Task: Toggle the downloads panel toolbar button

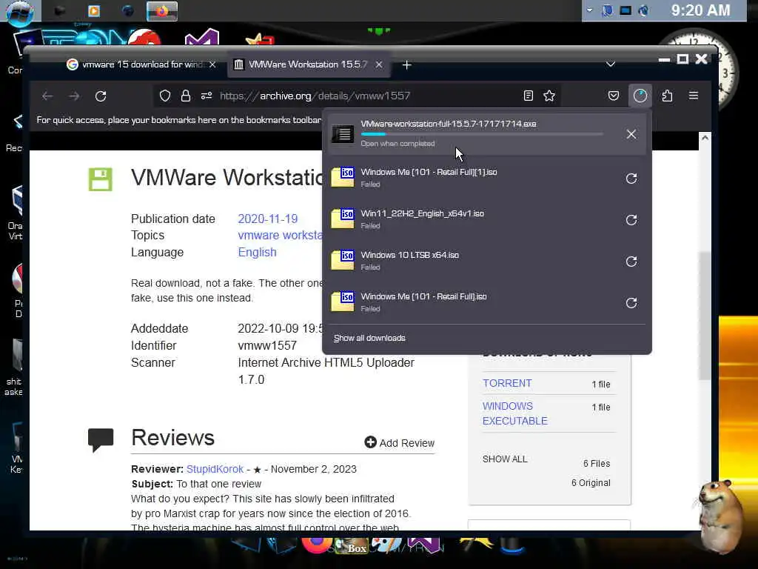Action: pyautogui.click(x=640, y=96)
